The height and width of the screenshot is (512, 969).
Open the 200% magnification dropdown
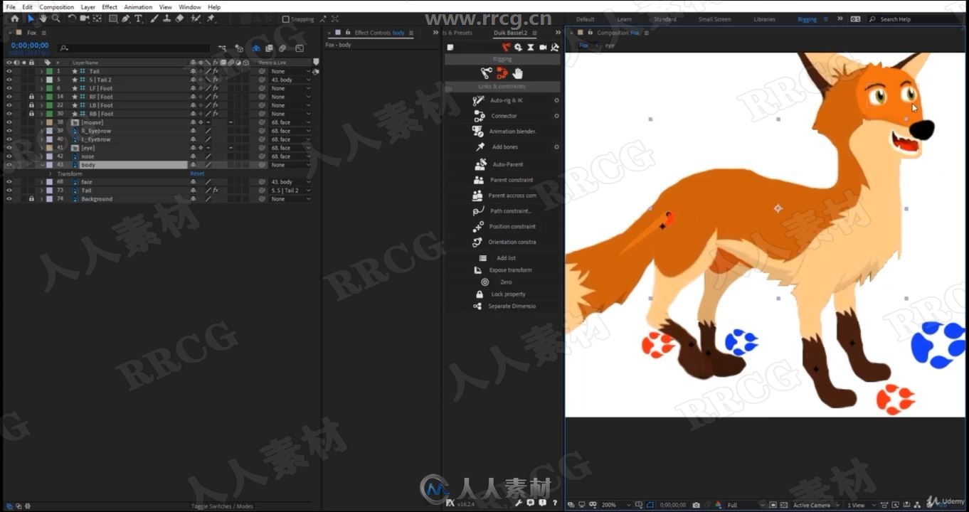coord(616,505)
